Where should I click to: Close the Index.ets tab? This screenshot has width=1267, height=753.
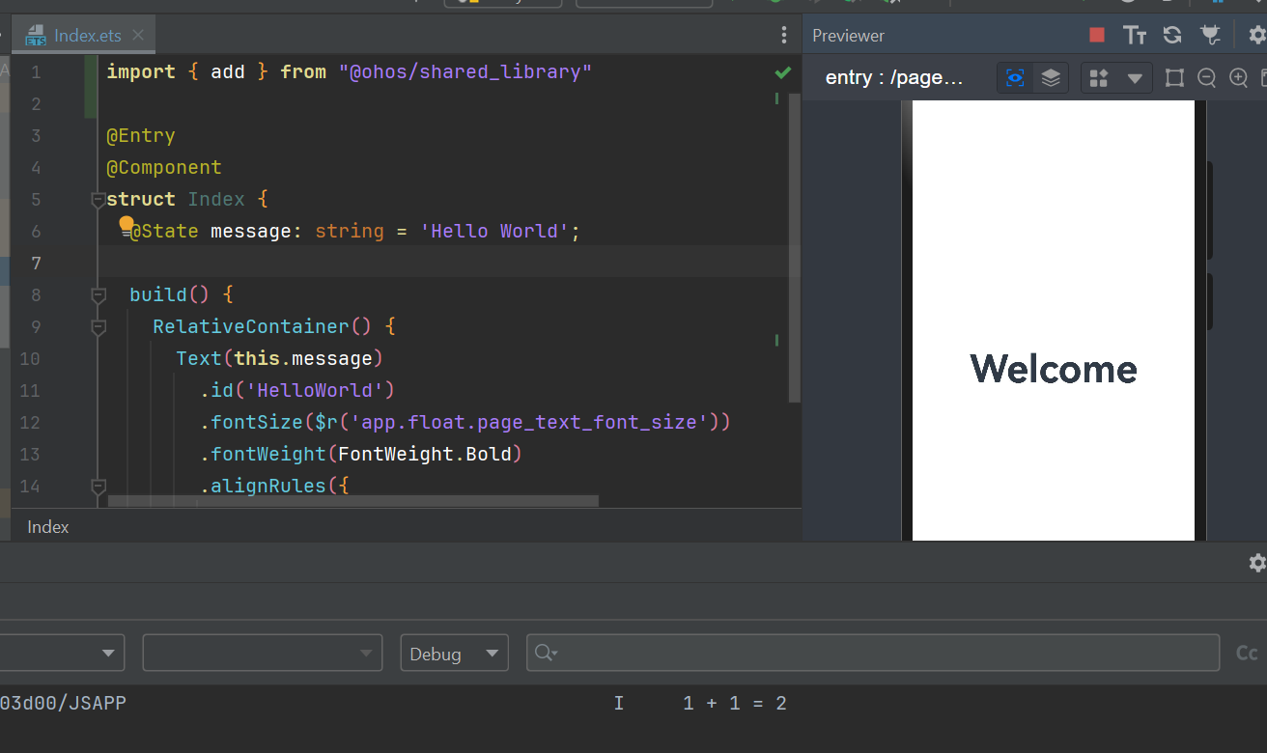(x=138, y=36)
